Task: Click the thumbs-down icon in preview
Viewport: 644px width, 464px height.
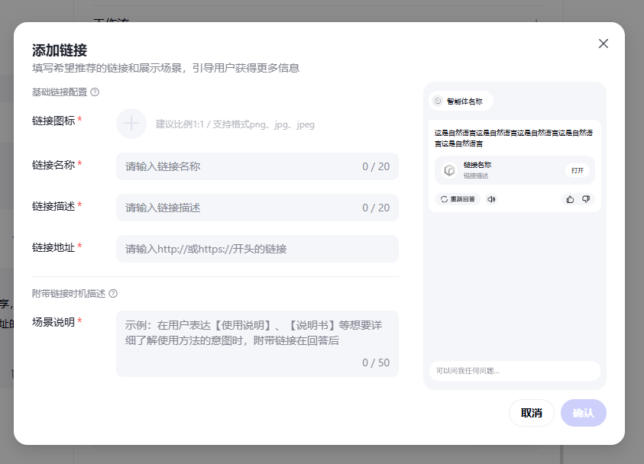Action: tap(586, 199)
